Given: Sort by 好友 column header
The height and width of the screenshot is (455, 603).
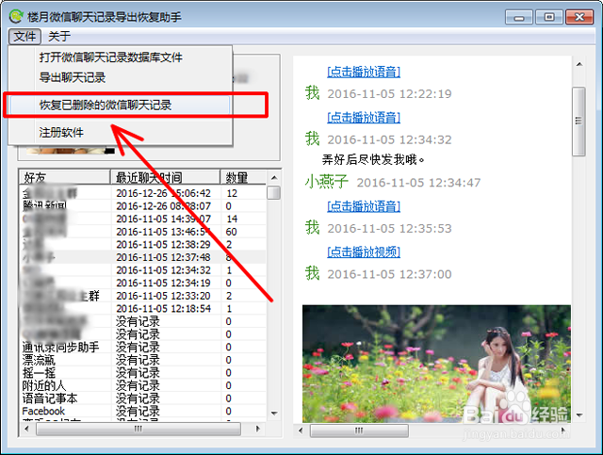Looking at the screenshot, I should coord(65,177).
